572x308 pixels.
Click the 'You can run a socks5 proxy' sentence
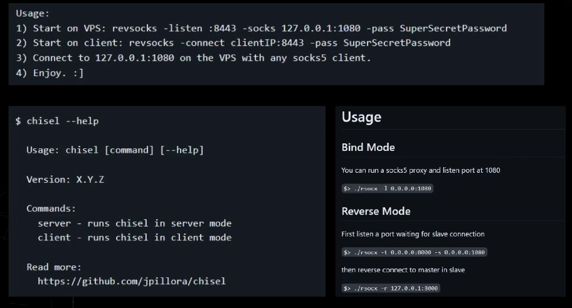pos(421,170)
